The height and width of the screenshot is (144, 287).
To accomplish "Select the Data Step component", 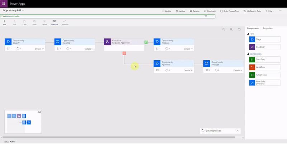I will pos(264,60).
